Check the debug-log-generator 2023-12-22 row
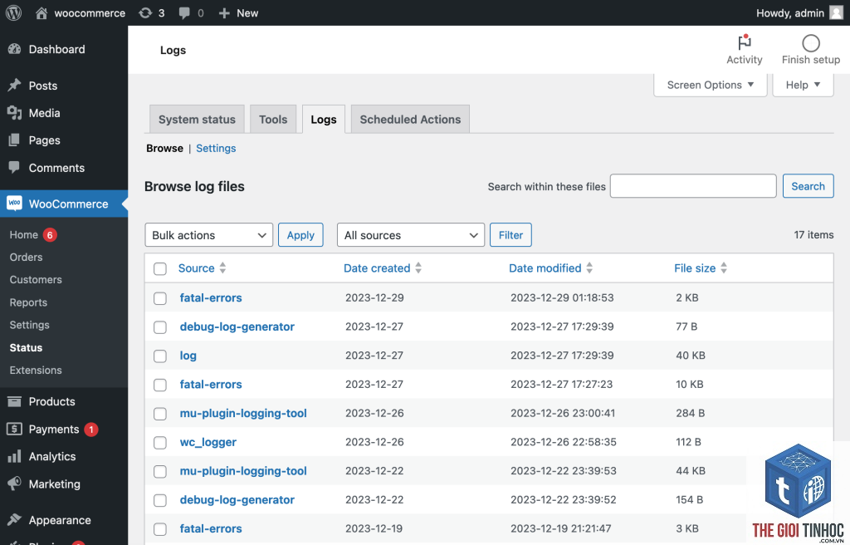The image size is (850, 545). 160,500
